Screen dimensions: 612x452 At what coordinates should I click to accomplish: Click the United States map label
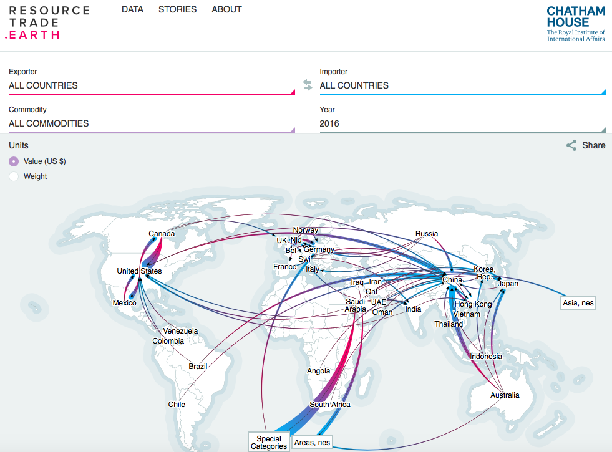coord(139,271)
